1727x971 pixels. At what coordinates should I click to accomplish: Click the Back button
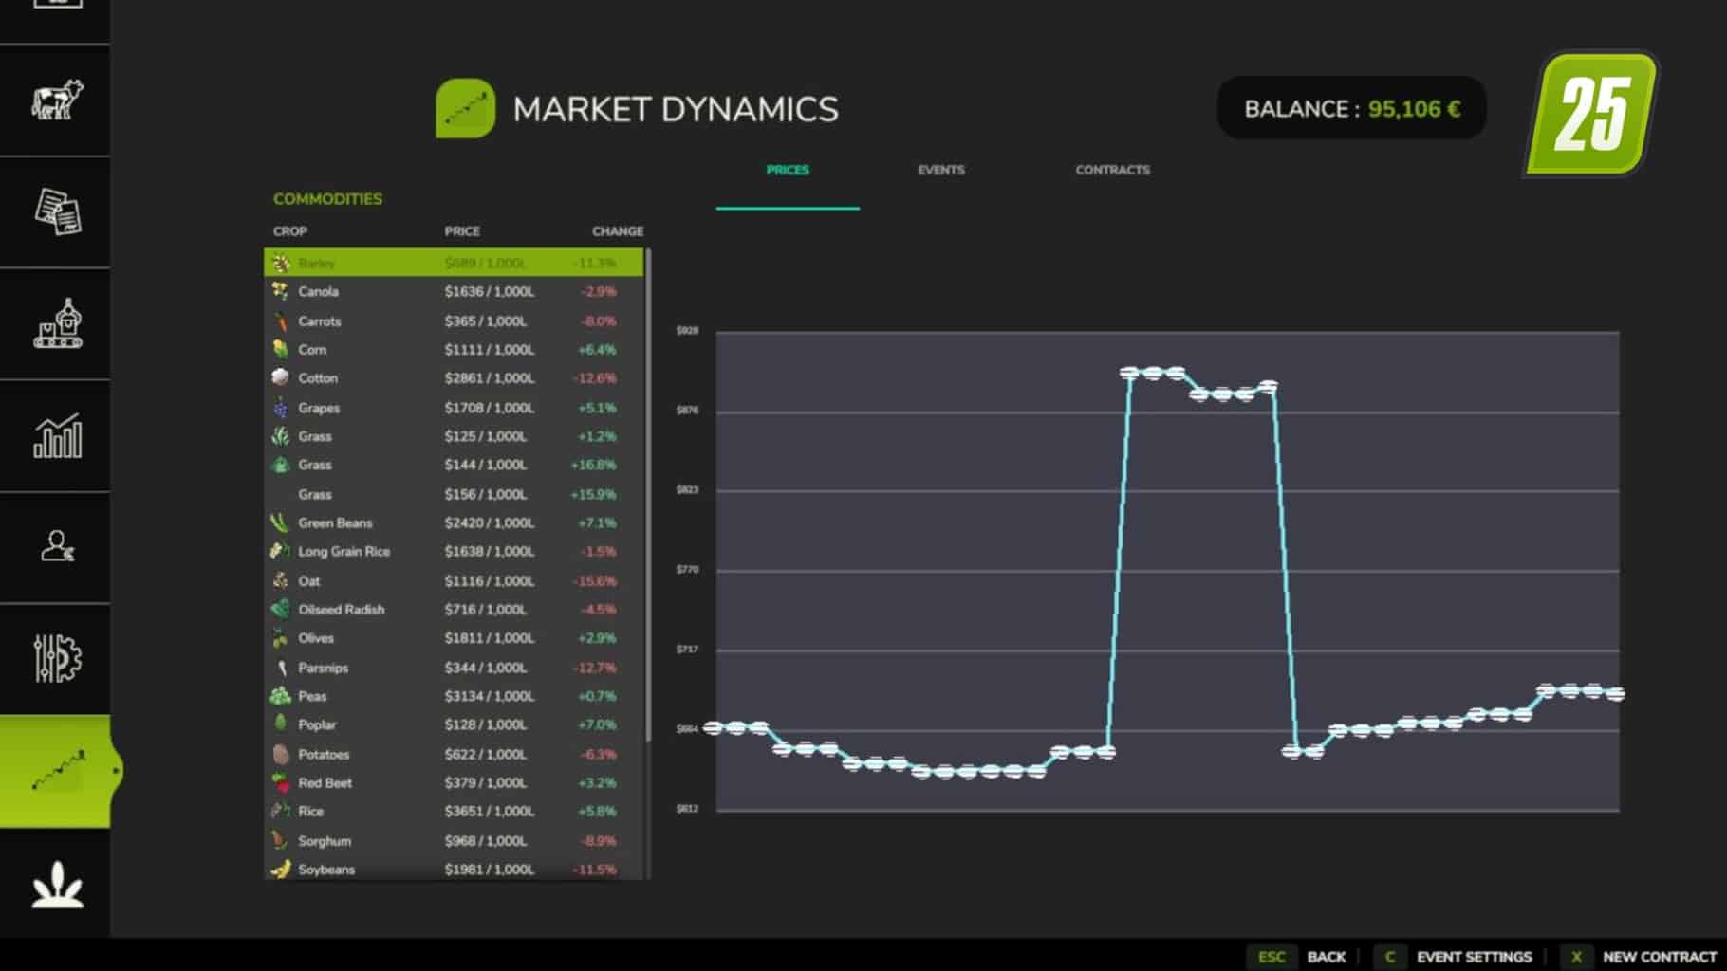tap(1327, 957)
